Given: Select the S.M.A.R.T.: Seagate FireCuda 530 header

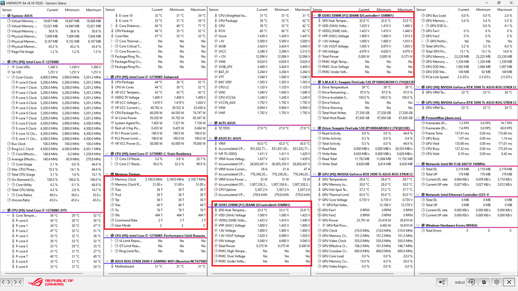Looking at the screenshot, I should (363, 82).
